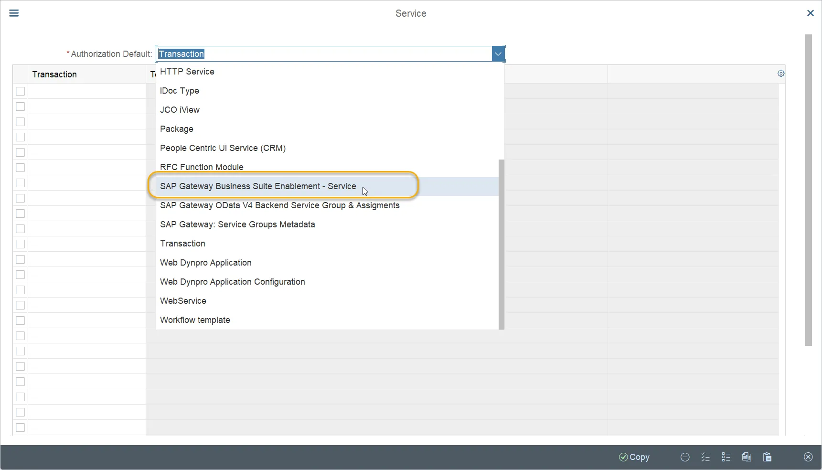Choose the Package option
Screen dimensions: 822x470
(x=327, y=129)
